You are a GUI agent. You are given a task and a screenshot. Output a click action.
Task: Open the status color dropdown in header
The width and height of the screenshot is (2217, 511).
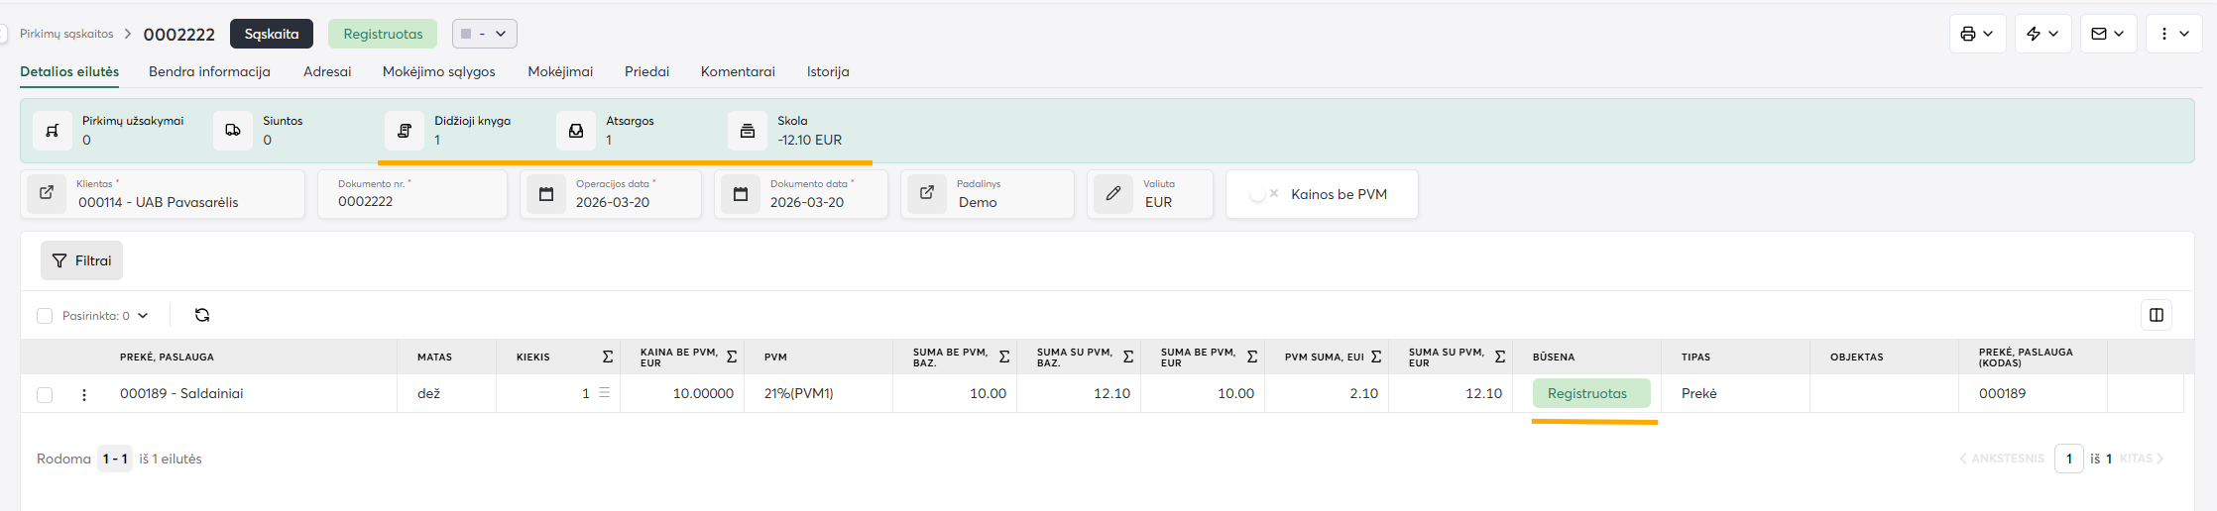coord(484,34)
